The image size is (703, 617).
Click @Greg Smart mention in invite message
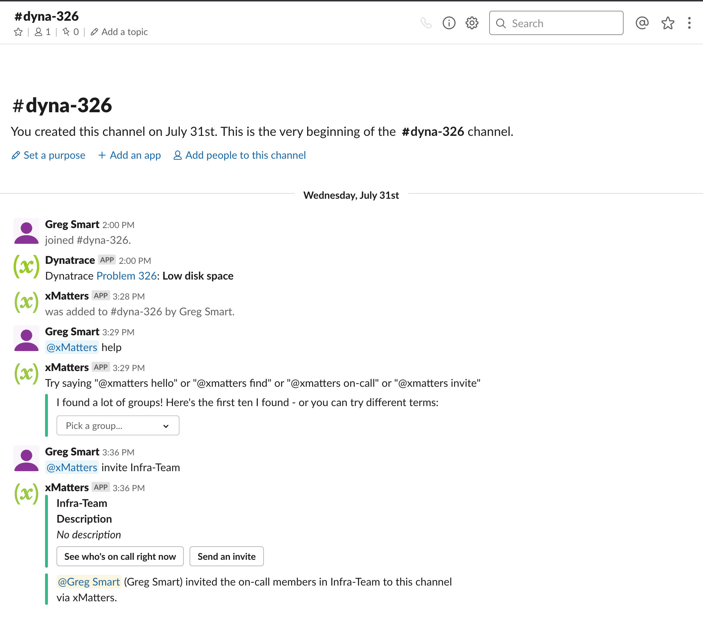pyautogui.click(x=89, y=582)
